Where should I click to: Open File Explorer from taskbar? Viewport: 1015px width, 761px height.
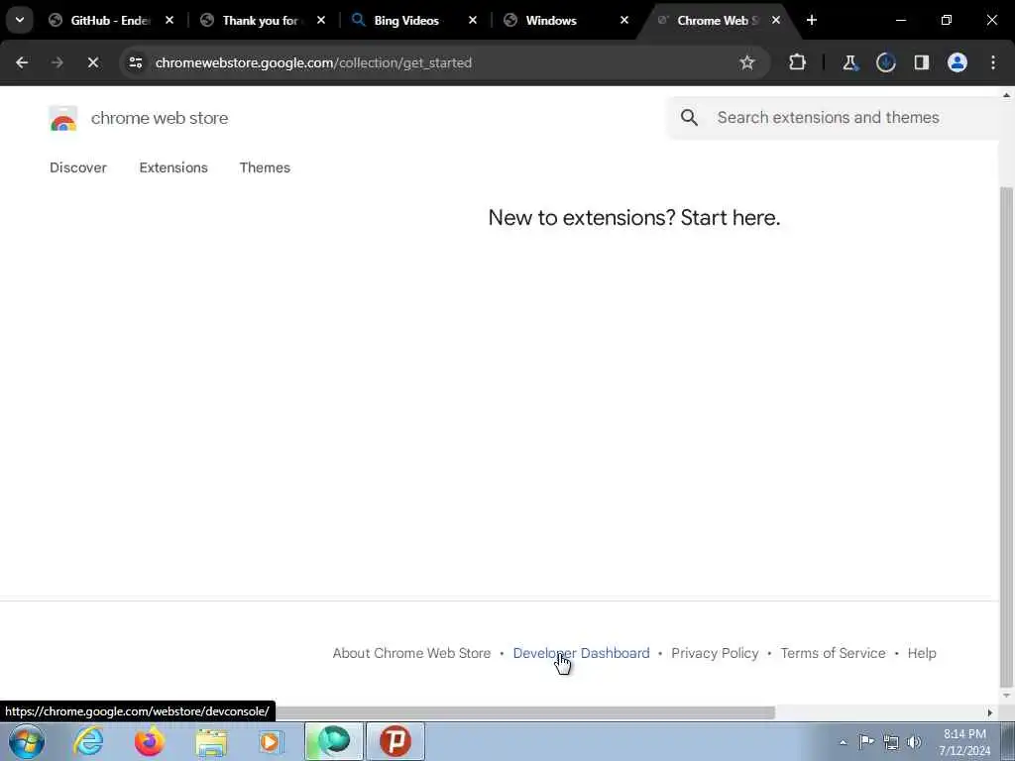pyautogui.click(x=211, y=742)
